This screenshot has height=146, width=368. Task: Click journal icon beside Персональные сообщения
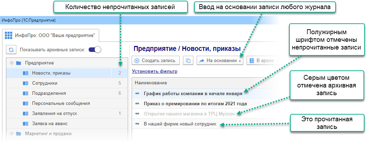tap(25, 103)
